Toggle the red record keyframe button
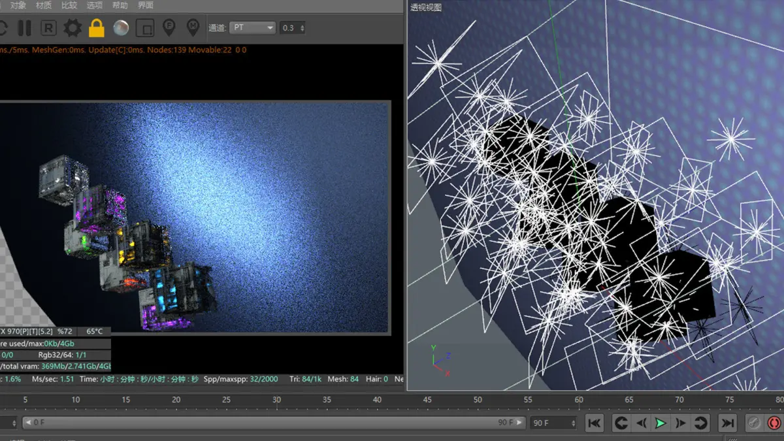 [x=774, y=423]
